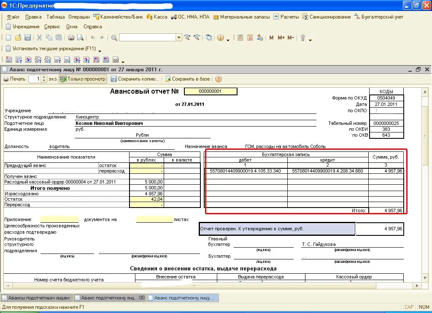This screenshot has width=432, height=313.
Task: Open print preview with the page and magnifier icon
Action: 80,38
